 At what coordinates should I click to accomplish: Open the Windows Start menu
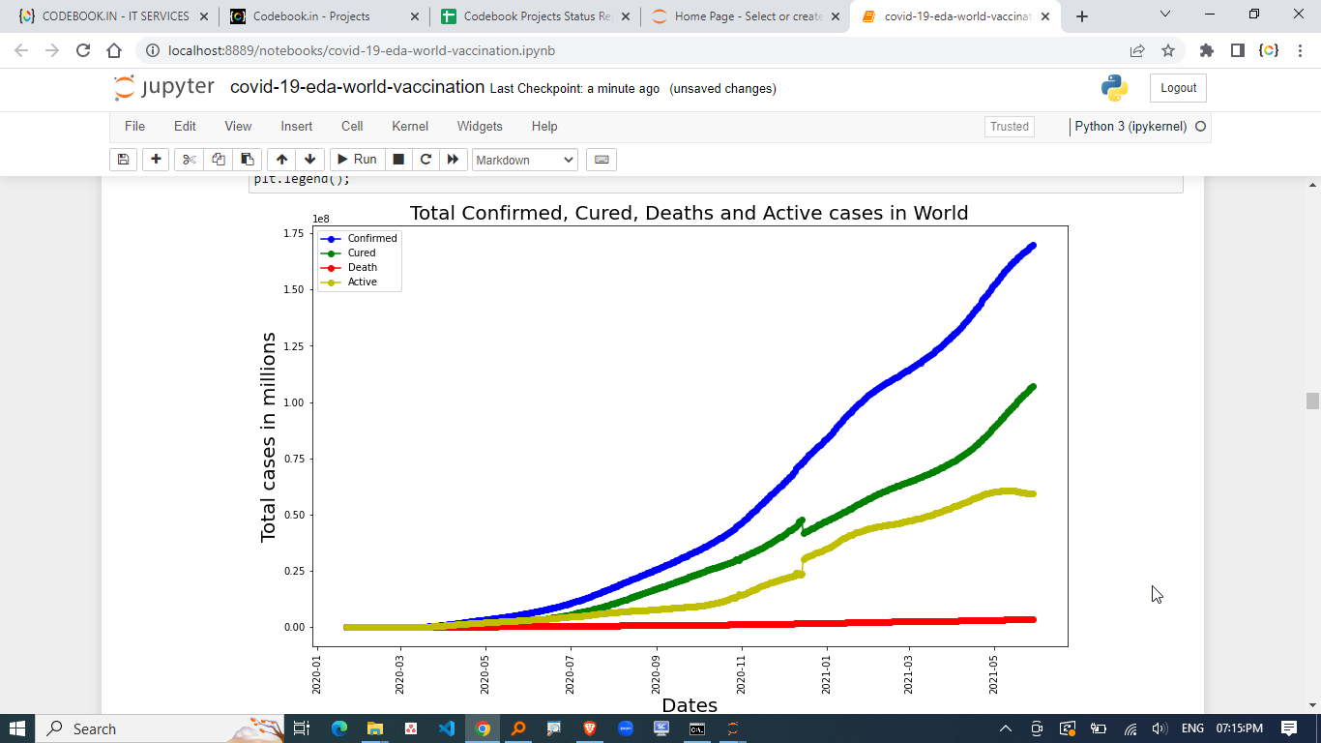point(17,728)
